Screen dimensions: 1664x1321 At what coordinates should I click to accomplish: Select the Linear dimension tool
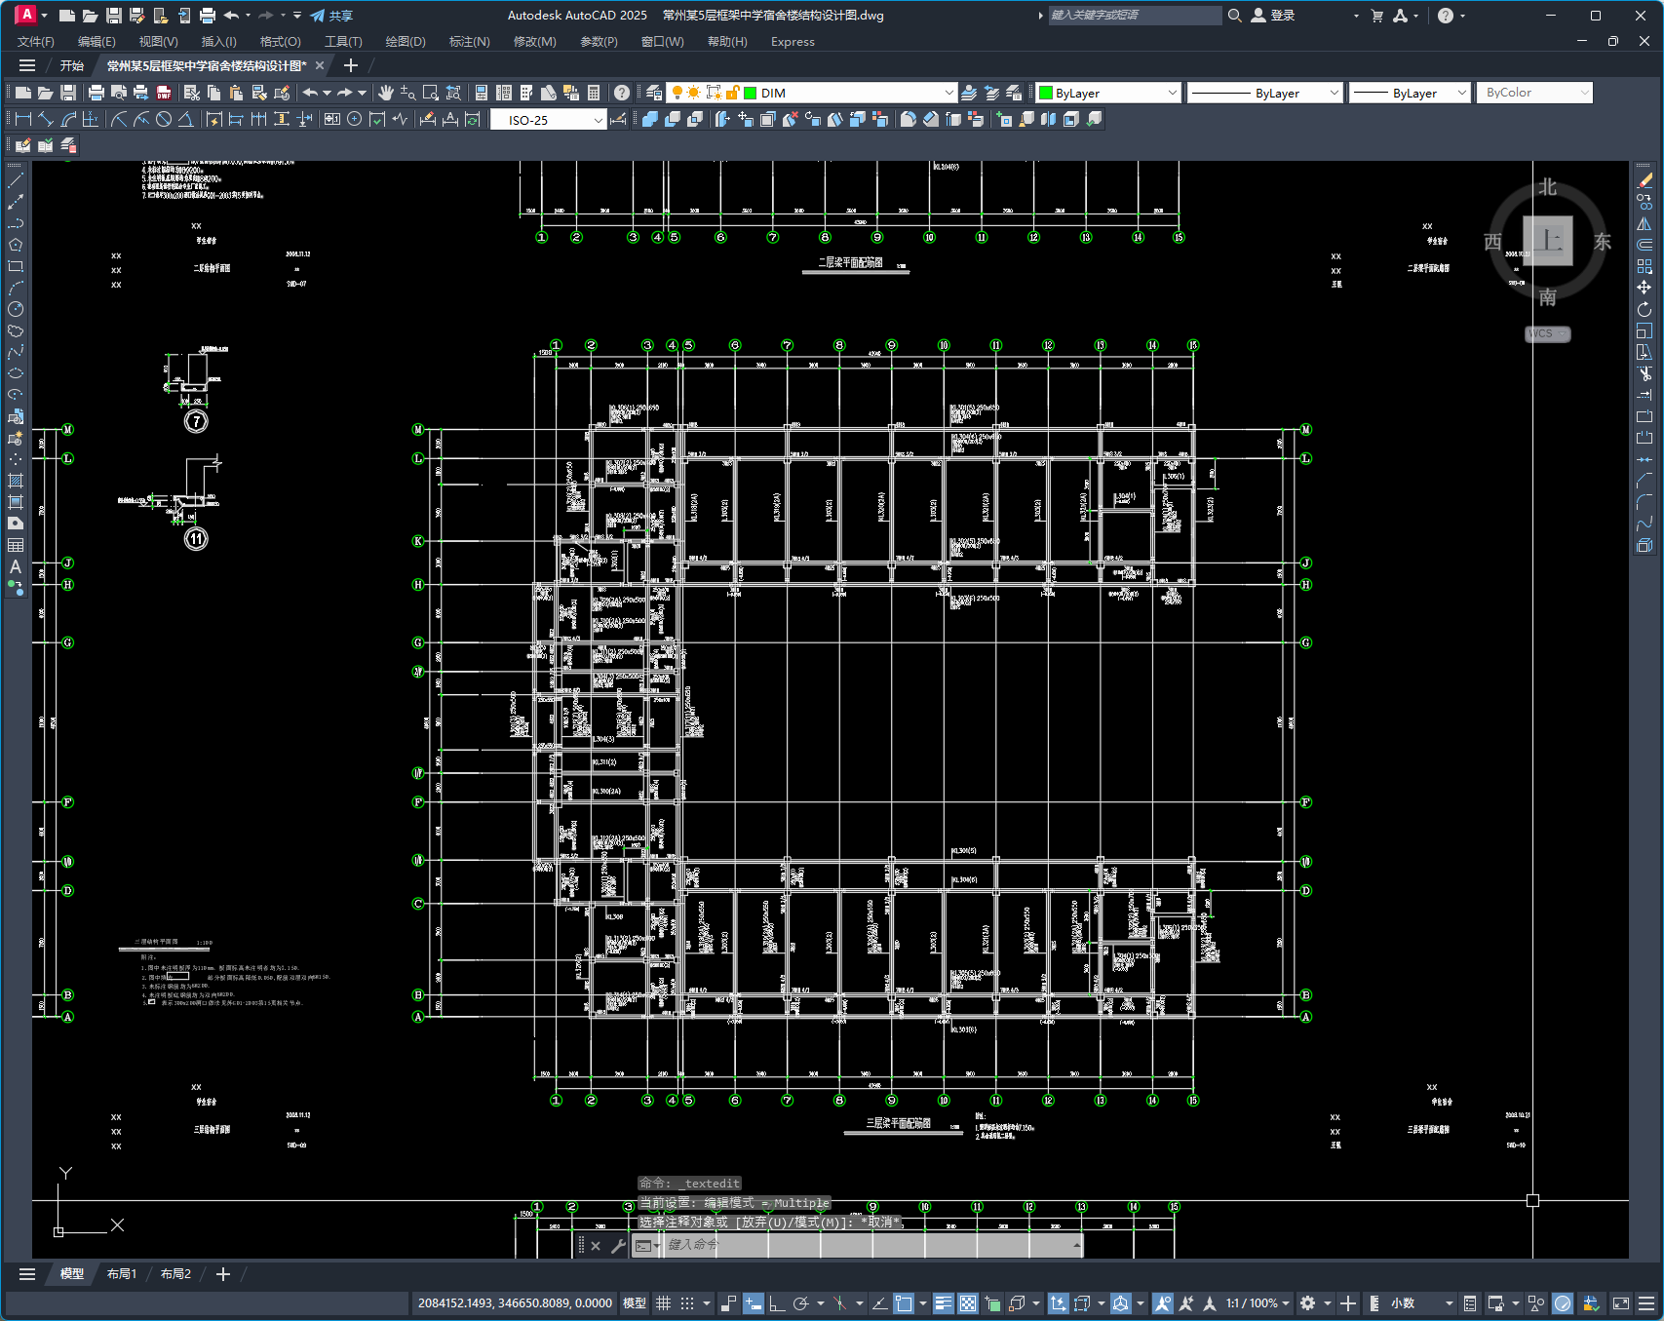coord(23,119)
